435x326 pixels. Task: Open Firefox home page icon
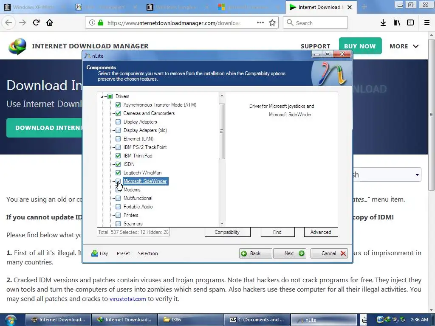(x=50, y=23)
